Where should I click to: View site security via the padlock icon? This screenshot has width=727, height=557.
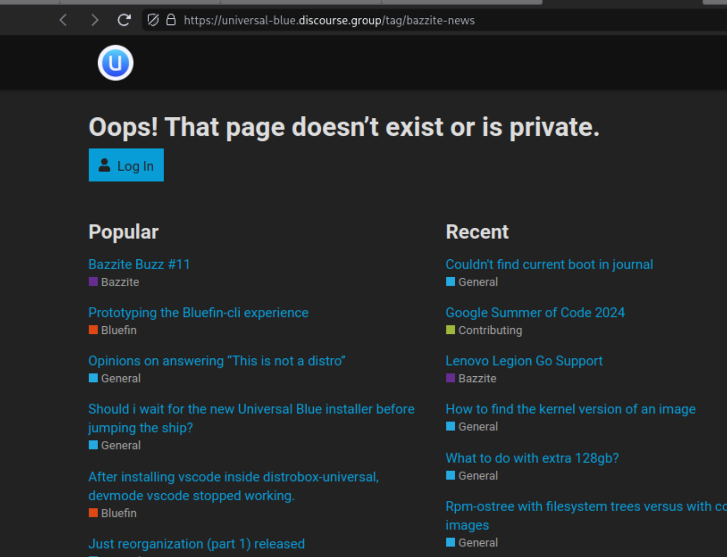[x=171, y=20]
